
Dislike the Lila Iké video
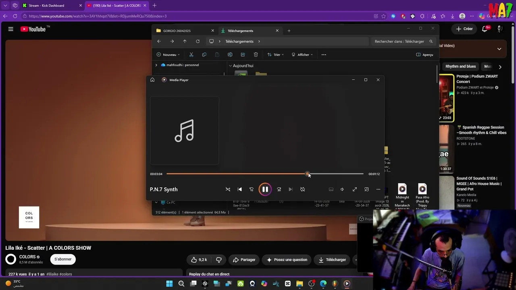click(218, 260)
